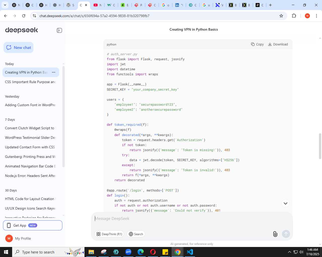Select Creating VPN in Python Basics chat
This screenshot has width=322, height=257.
26,72
